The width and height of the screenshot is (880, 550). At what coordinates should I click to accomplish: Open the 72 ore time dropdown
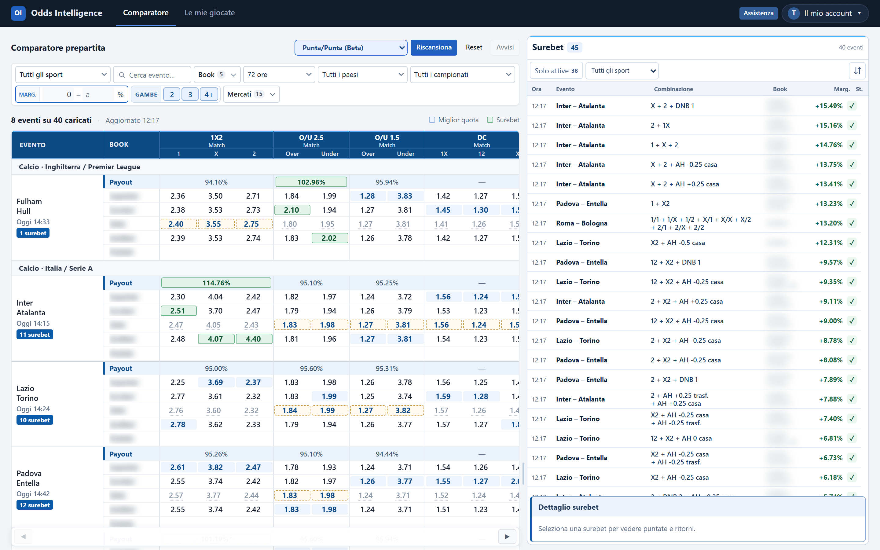(279, 75)
